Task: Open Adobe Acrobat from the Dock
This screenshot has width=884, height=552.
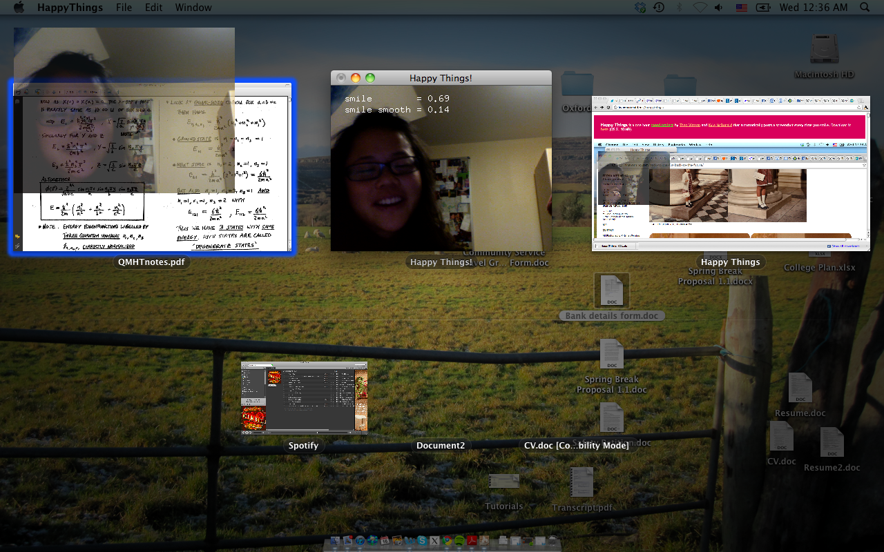Action: coord(472,540)
